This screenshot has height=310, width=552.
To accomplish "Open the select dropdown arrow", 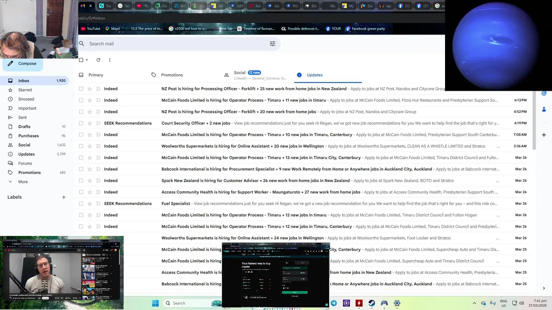I will pos(87,60).
